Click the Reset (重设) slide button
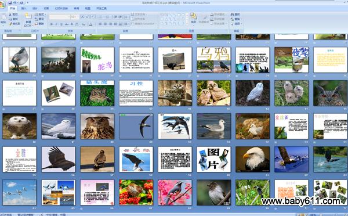The image size is (348, 216). click(39, 19)
